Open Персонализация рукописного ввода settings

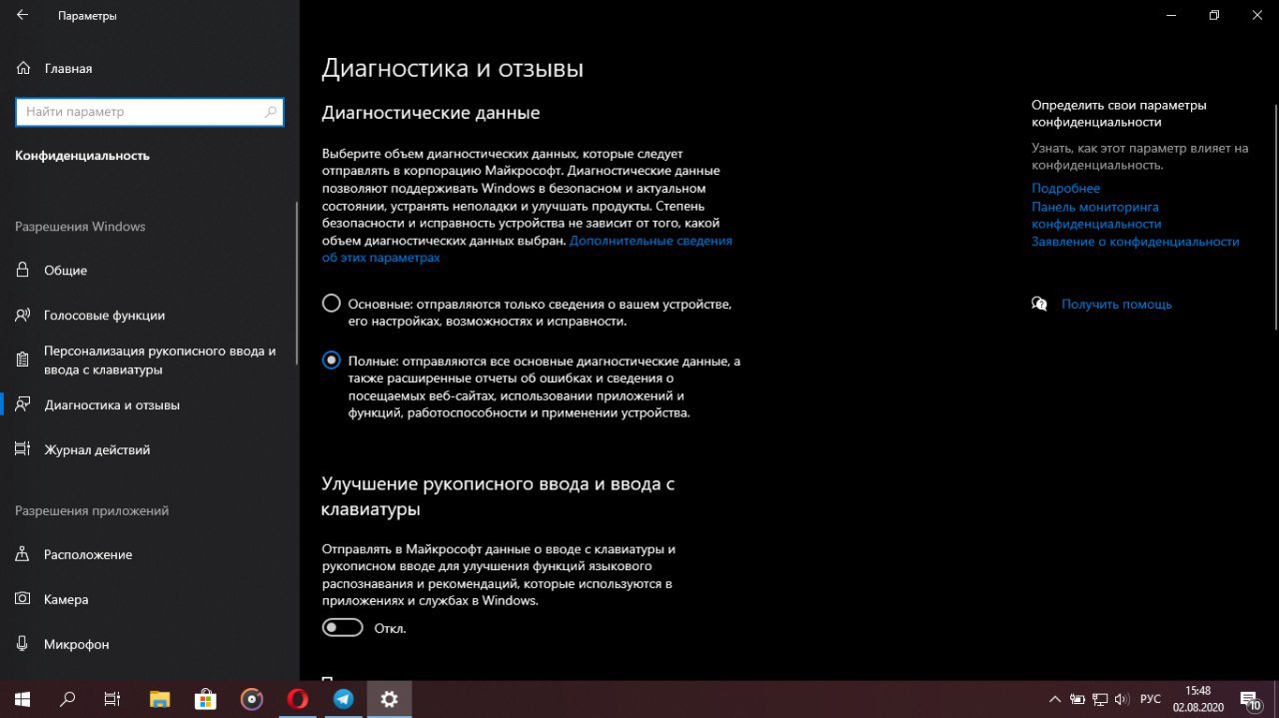coord(150,360)
